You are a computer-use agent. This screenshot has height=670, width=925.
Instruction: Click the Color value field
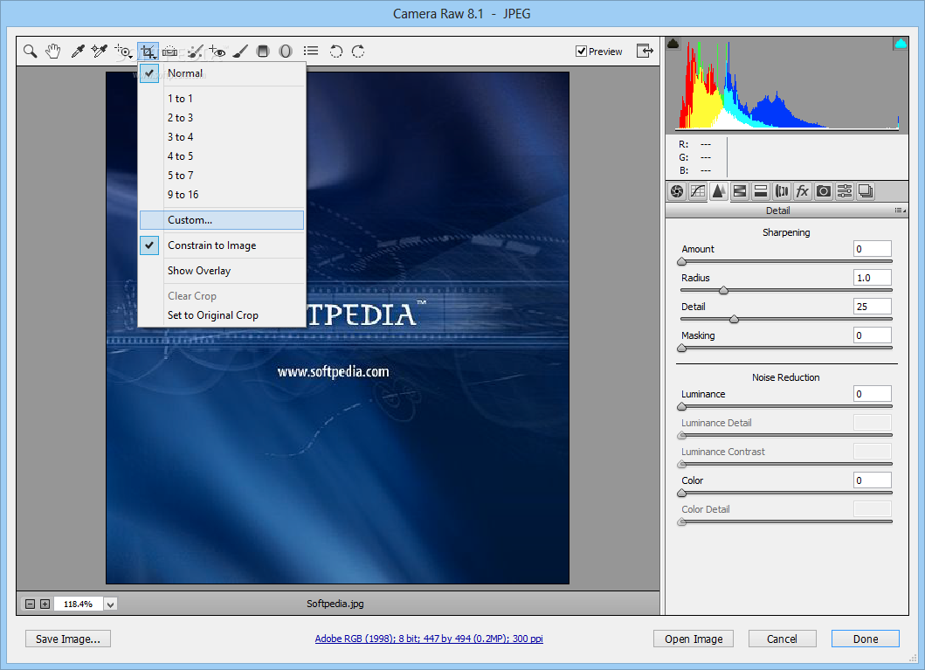873,480
